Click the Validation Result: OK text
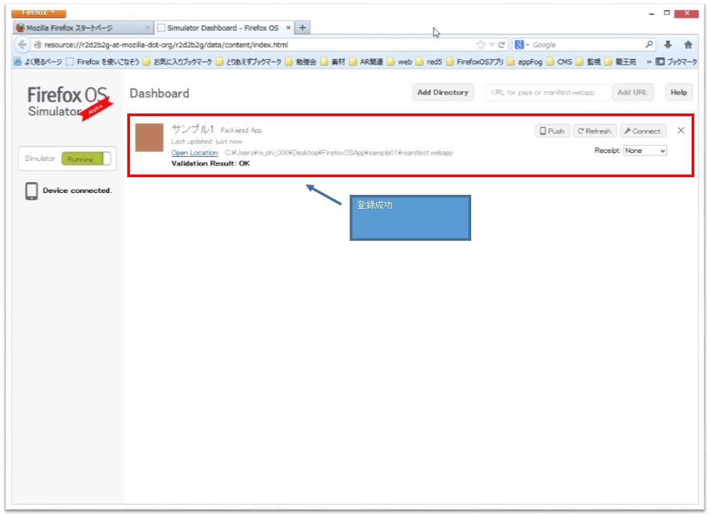The image size is (710, 517). (x=211, y=163)
